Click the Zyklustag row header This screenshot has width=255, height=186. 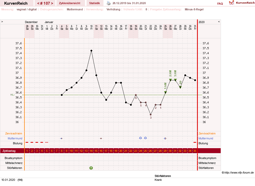click(x=9, y=151)
